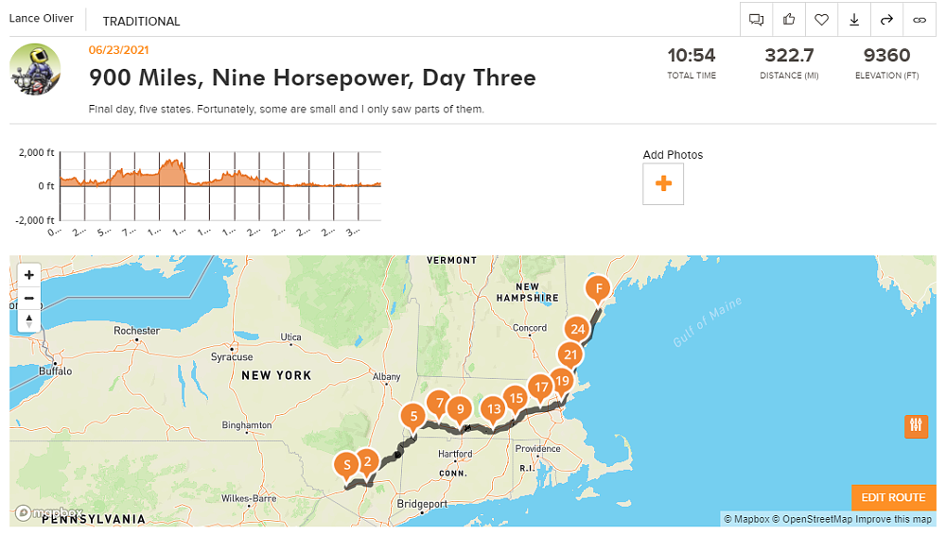The height and width of the screenshot is (535, 946).
Task: Favorite the route with heart icon
Action: tap(822, 20)
